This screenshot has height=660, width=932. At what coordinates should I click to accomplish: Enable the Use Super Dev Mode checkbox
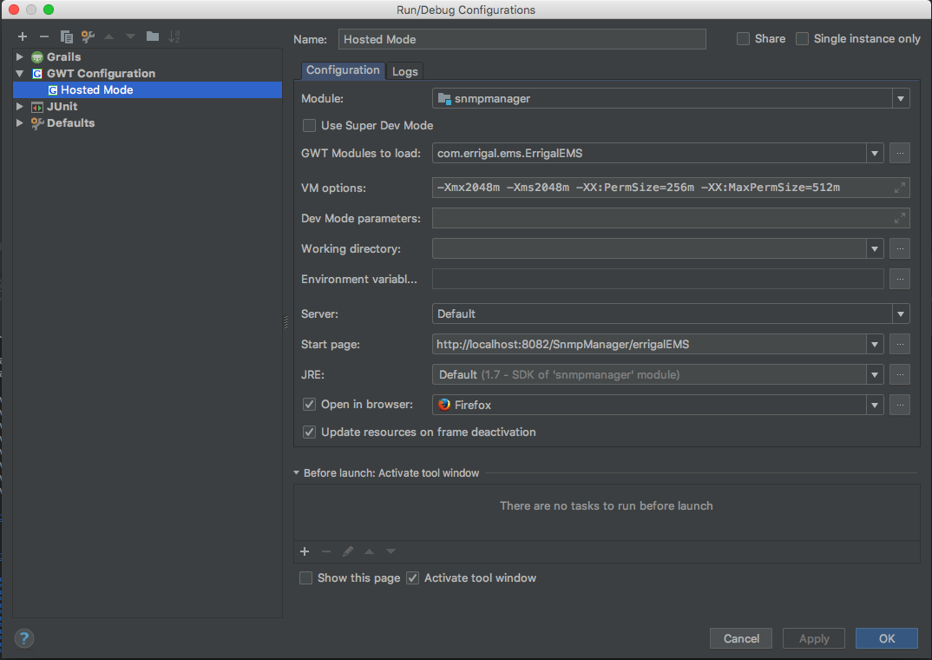click(309, 125)
